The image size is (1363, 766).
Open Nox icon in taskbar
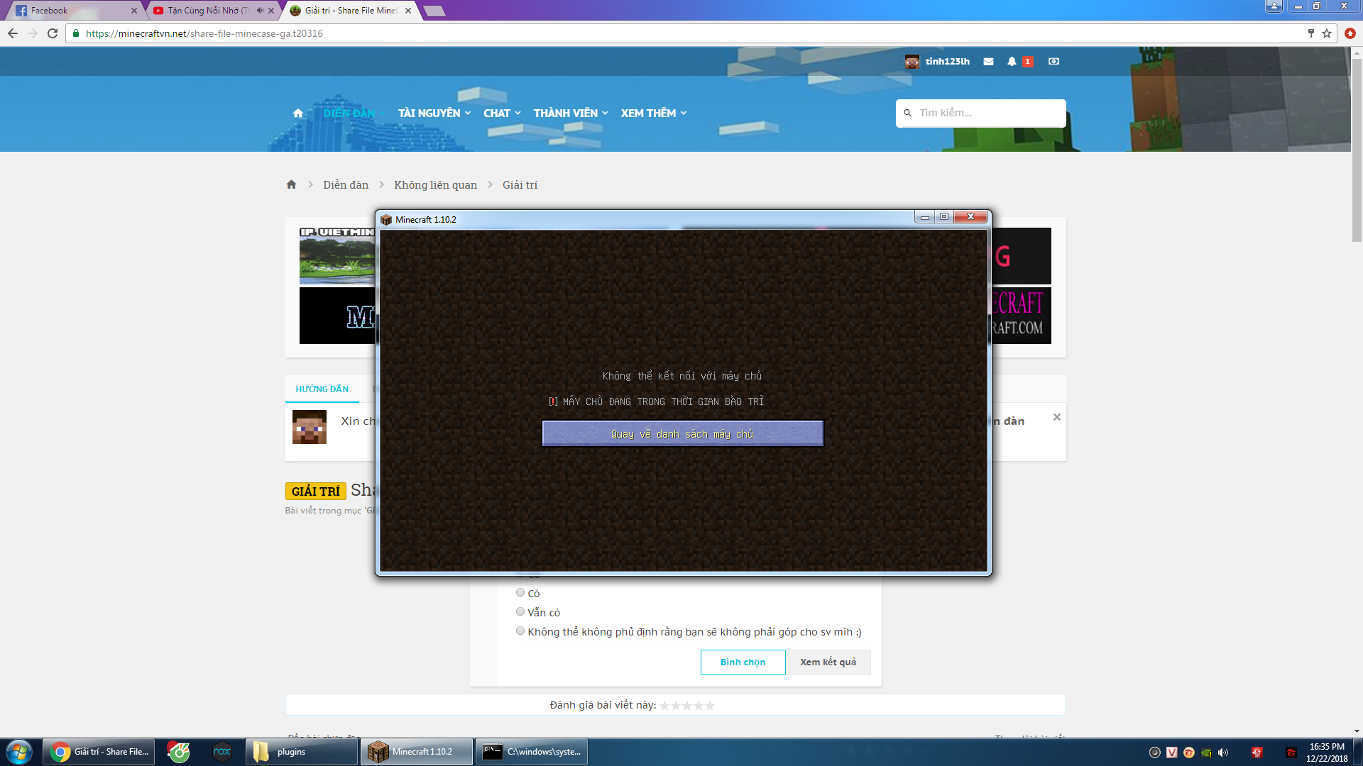pyautogui.click(x=222, y=752)
